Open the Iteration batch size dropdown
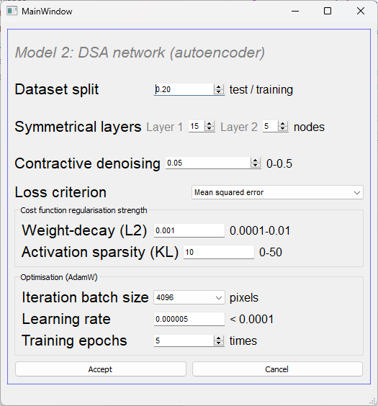The width and height of the screenshot is (378, 406). click(189, 297)
